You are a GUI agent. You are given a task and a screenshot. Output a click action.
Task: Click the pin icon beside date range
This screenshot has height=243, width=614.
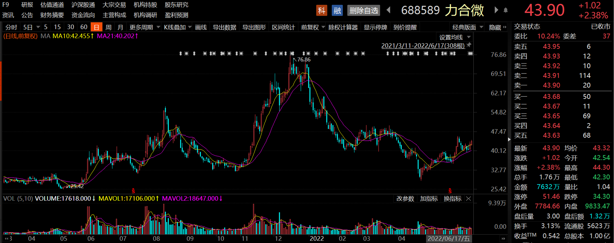(x=469, y=45)
